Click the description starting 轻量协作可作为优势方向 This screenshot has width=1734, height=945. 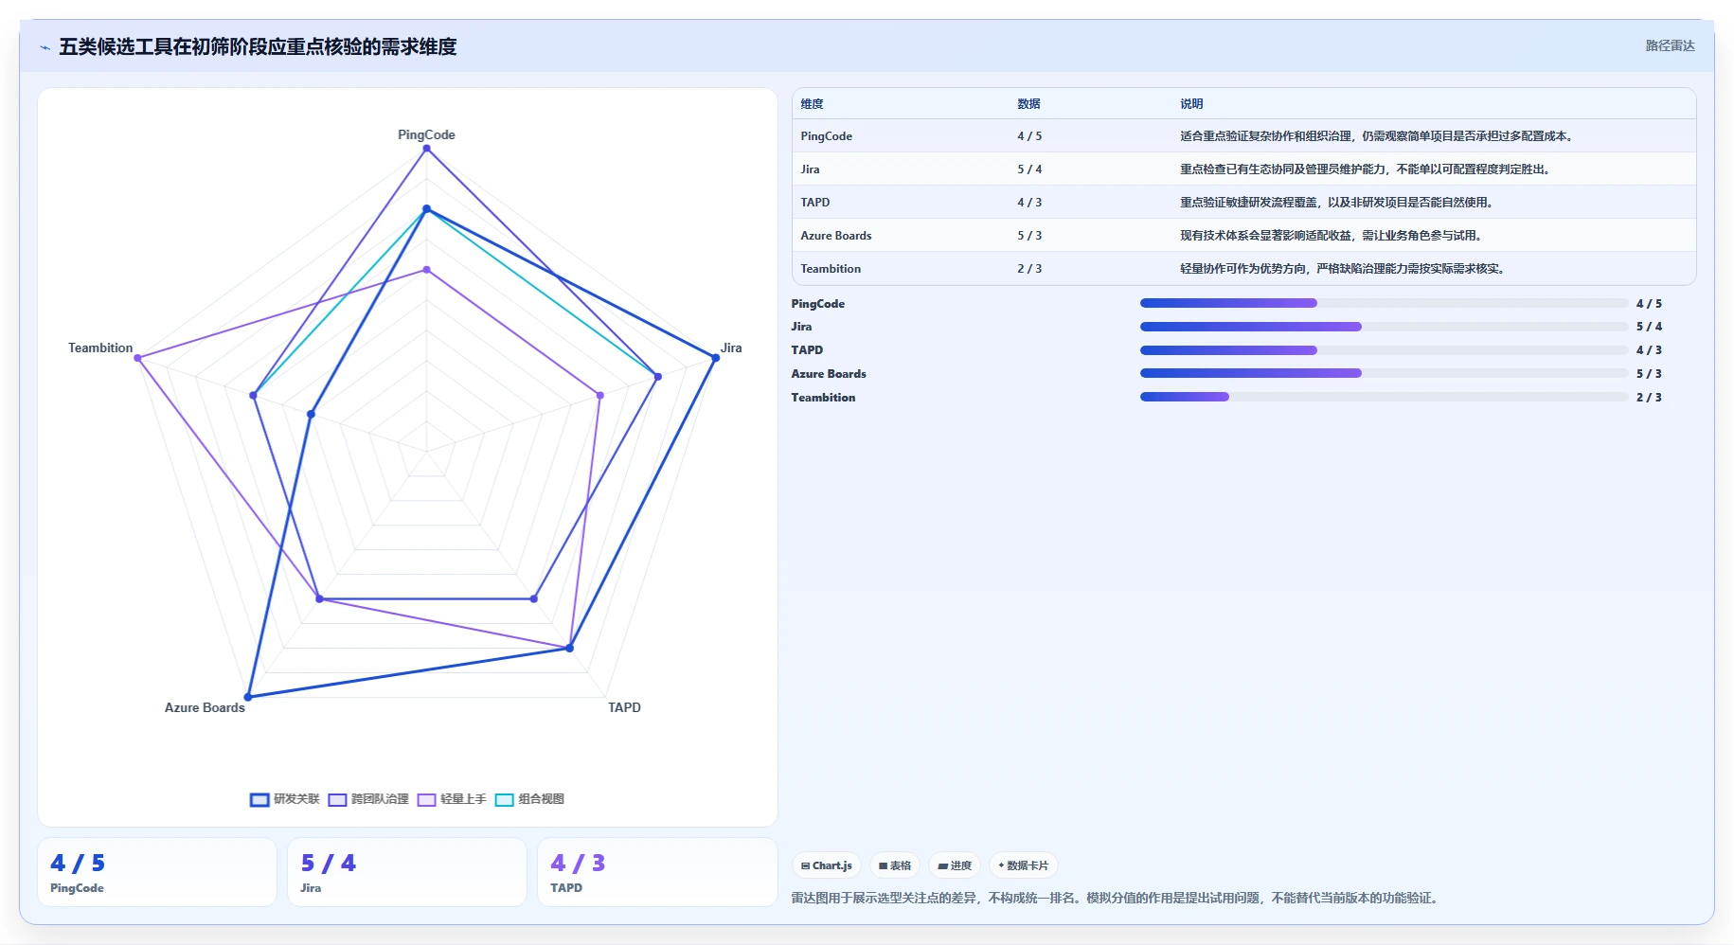coord(1344,269)
